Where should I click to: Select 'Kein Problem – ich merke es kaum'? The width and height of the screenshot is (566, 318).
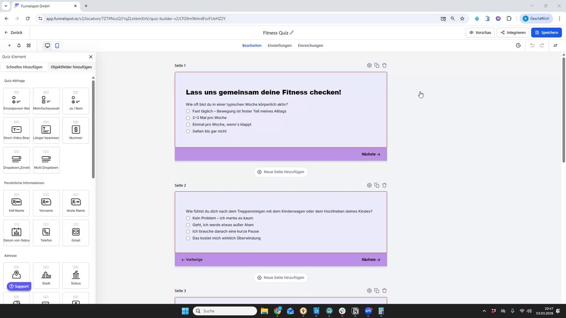[188, 218]
